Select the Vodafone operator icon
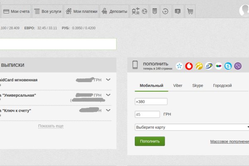Image resolution: width=249 pixels, height=166 pixels. pos(189,66)
